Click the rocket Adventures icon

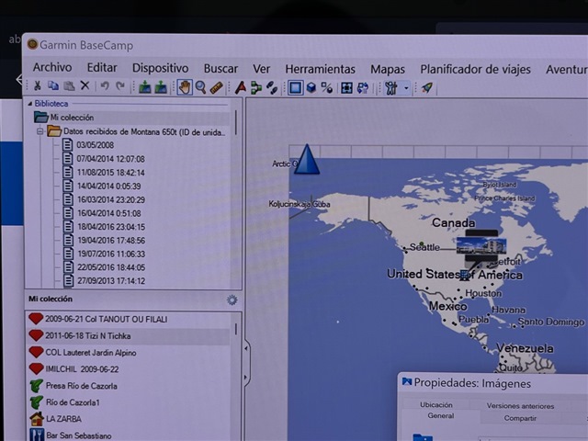[x=427, y=88]
